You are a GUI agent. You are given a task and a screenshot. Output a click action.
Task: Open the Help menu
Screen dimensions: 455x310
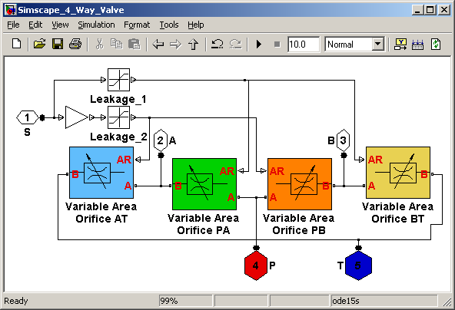(x=195, y=25)
